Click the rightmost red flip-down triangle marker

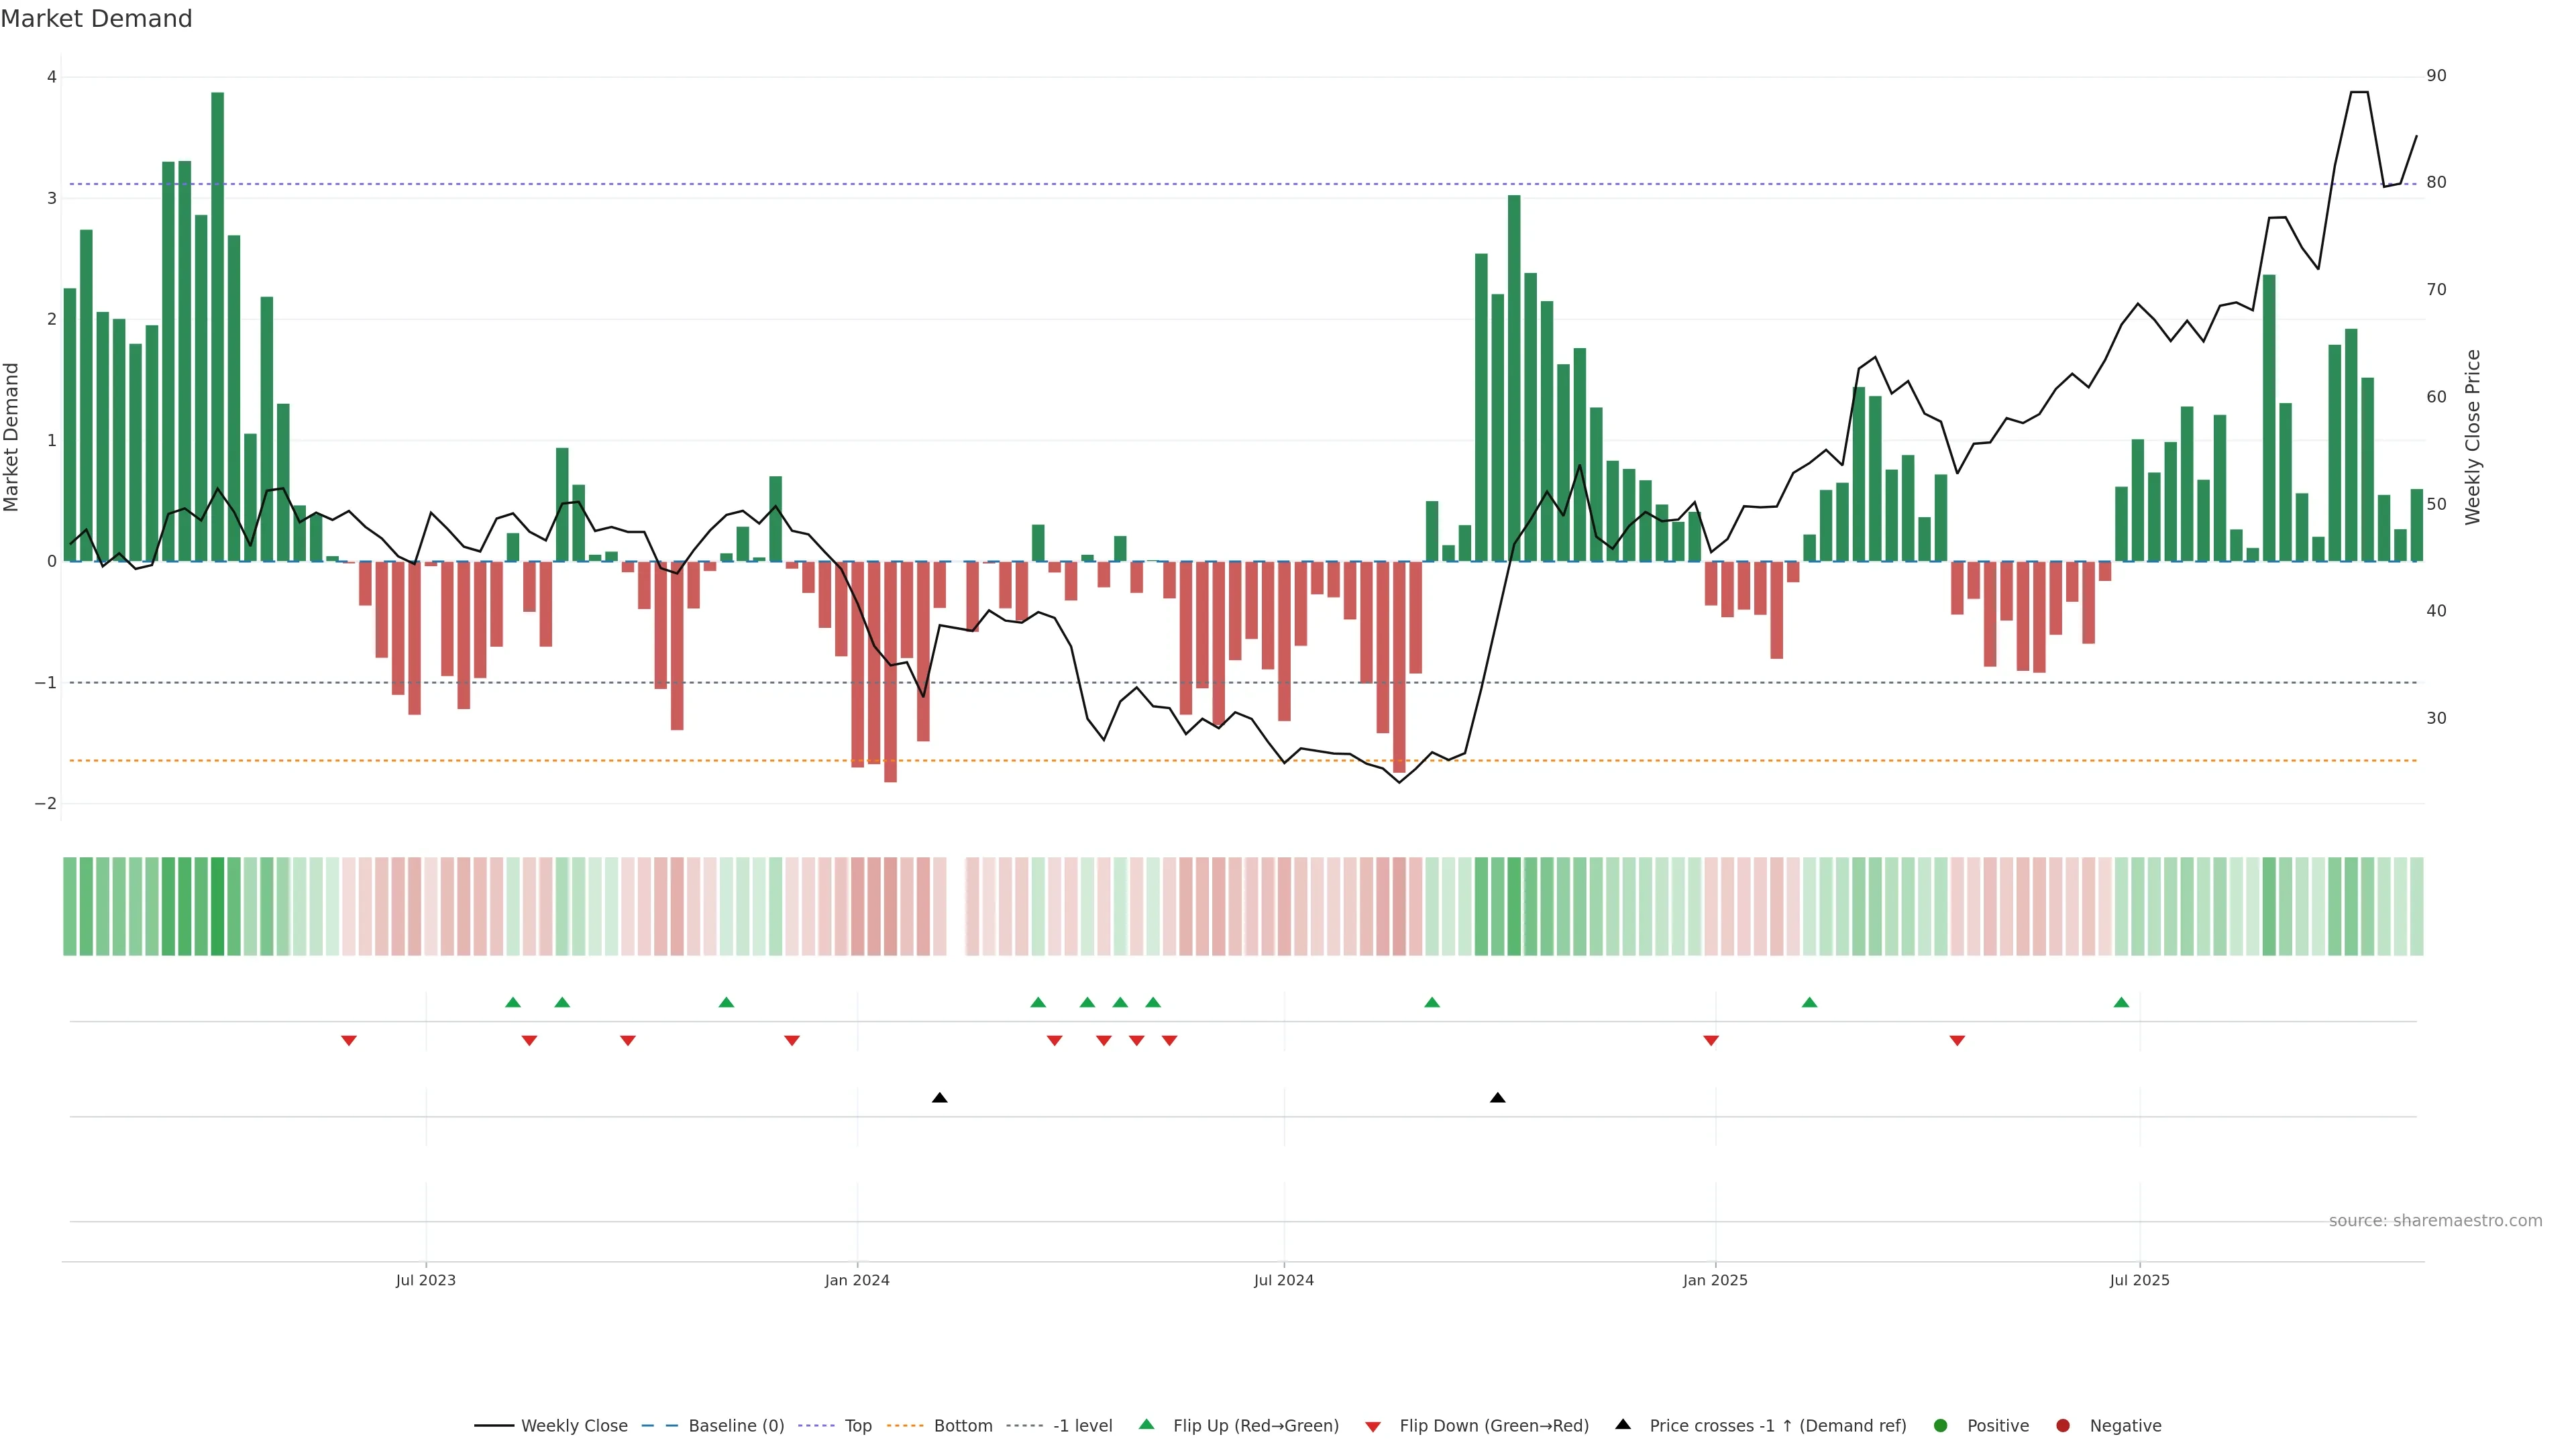(1957, 1041)
